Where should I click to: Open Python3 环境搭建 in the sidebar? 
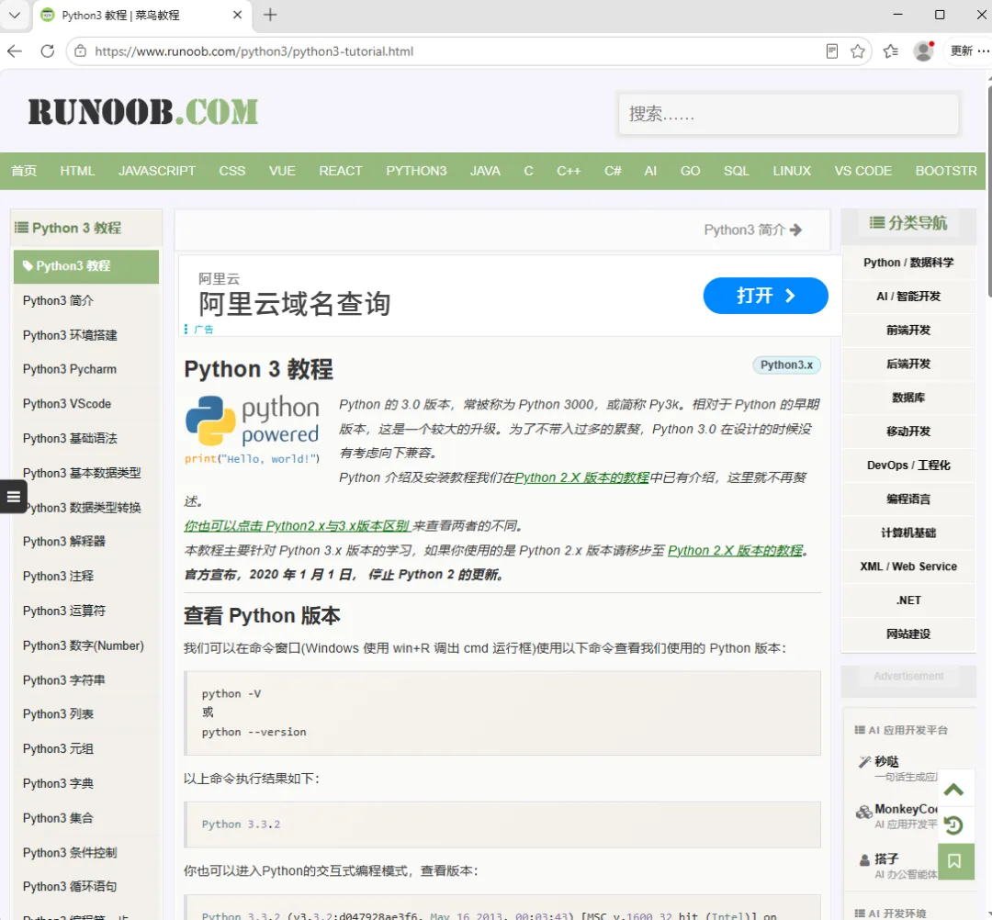pos(70,335)
